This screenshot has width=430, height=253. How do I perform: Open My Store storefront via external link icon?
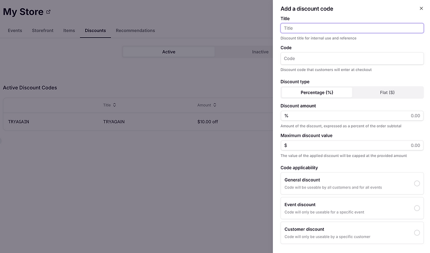tap(48, 12)
